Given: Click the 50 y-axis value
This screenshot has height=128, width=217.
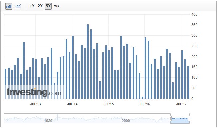Looking at the screenshot, I should click(x=193, y=88).
